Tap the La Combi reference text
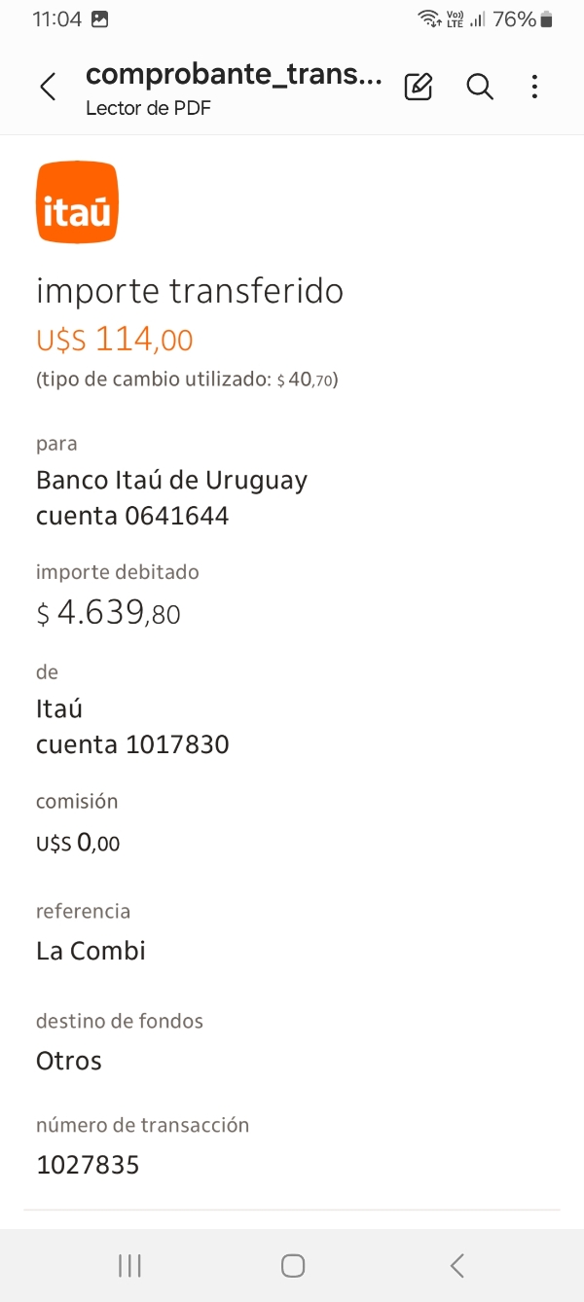 [91, 951]
